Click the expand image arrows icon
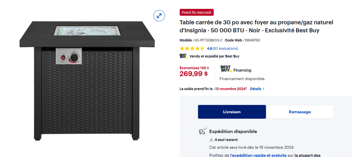Screen dimensions: 354x157 click(159, 16)
